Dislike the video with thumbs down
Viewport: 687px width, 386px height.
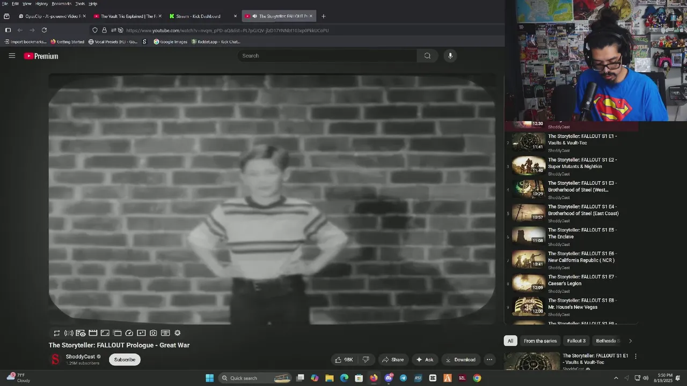366,360
